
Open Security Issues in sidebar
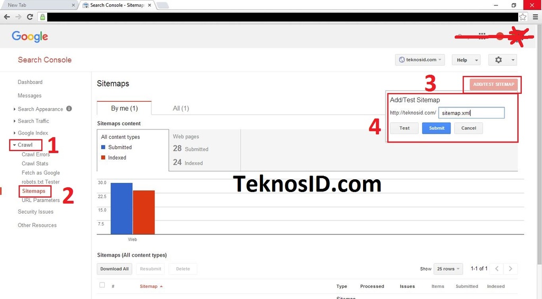(35, 212)
